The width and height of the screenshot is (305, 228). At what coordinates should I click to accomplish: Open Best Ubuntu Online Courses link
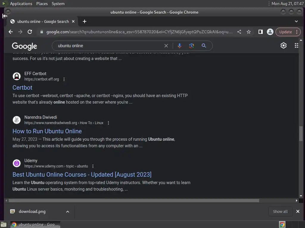point(82,175)
